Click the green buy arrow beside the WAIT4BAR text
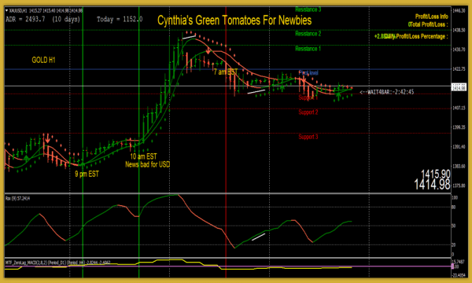The height and width of the screenshot is (283, 472). (338, 96)
